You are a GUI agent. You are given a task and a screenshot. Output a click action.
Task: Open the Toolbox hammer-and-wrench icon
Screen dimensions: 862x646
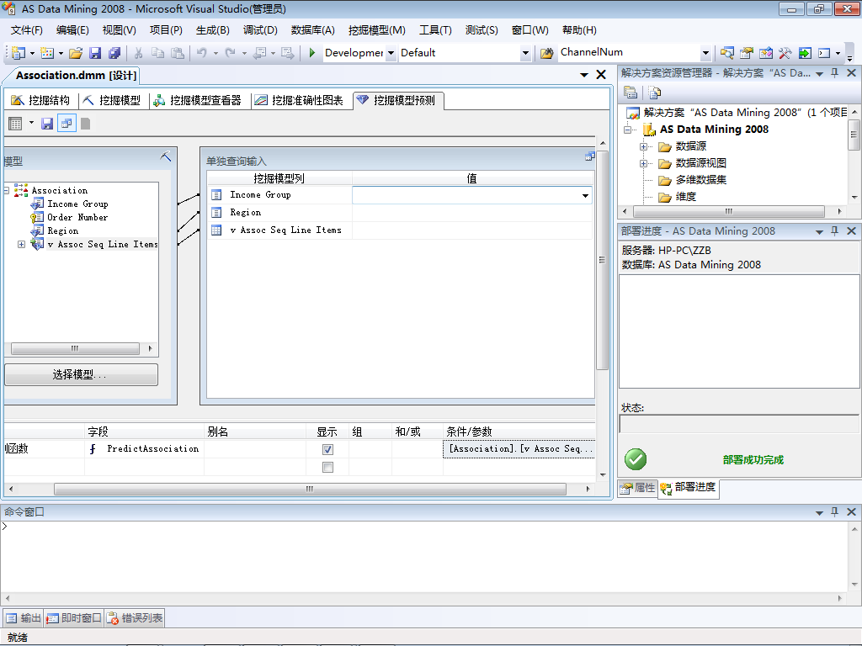click(x=785, y=53)
